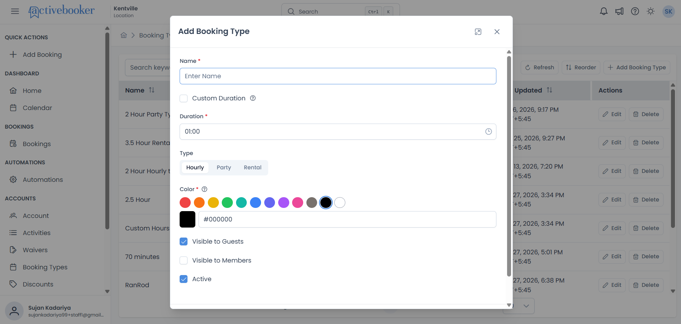Click Kentville Location selector
Viewport: 681px width, 324px height.
(x=126, y=11)
